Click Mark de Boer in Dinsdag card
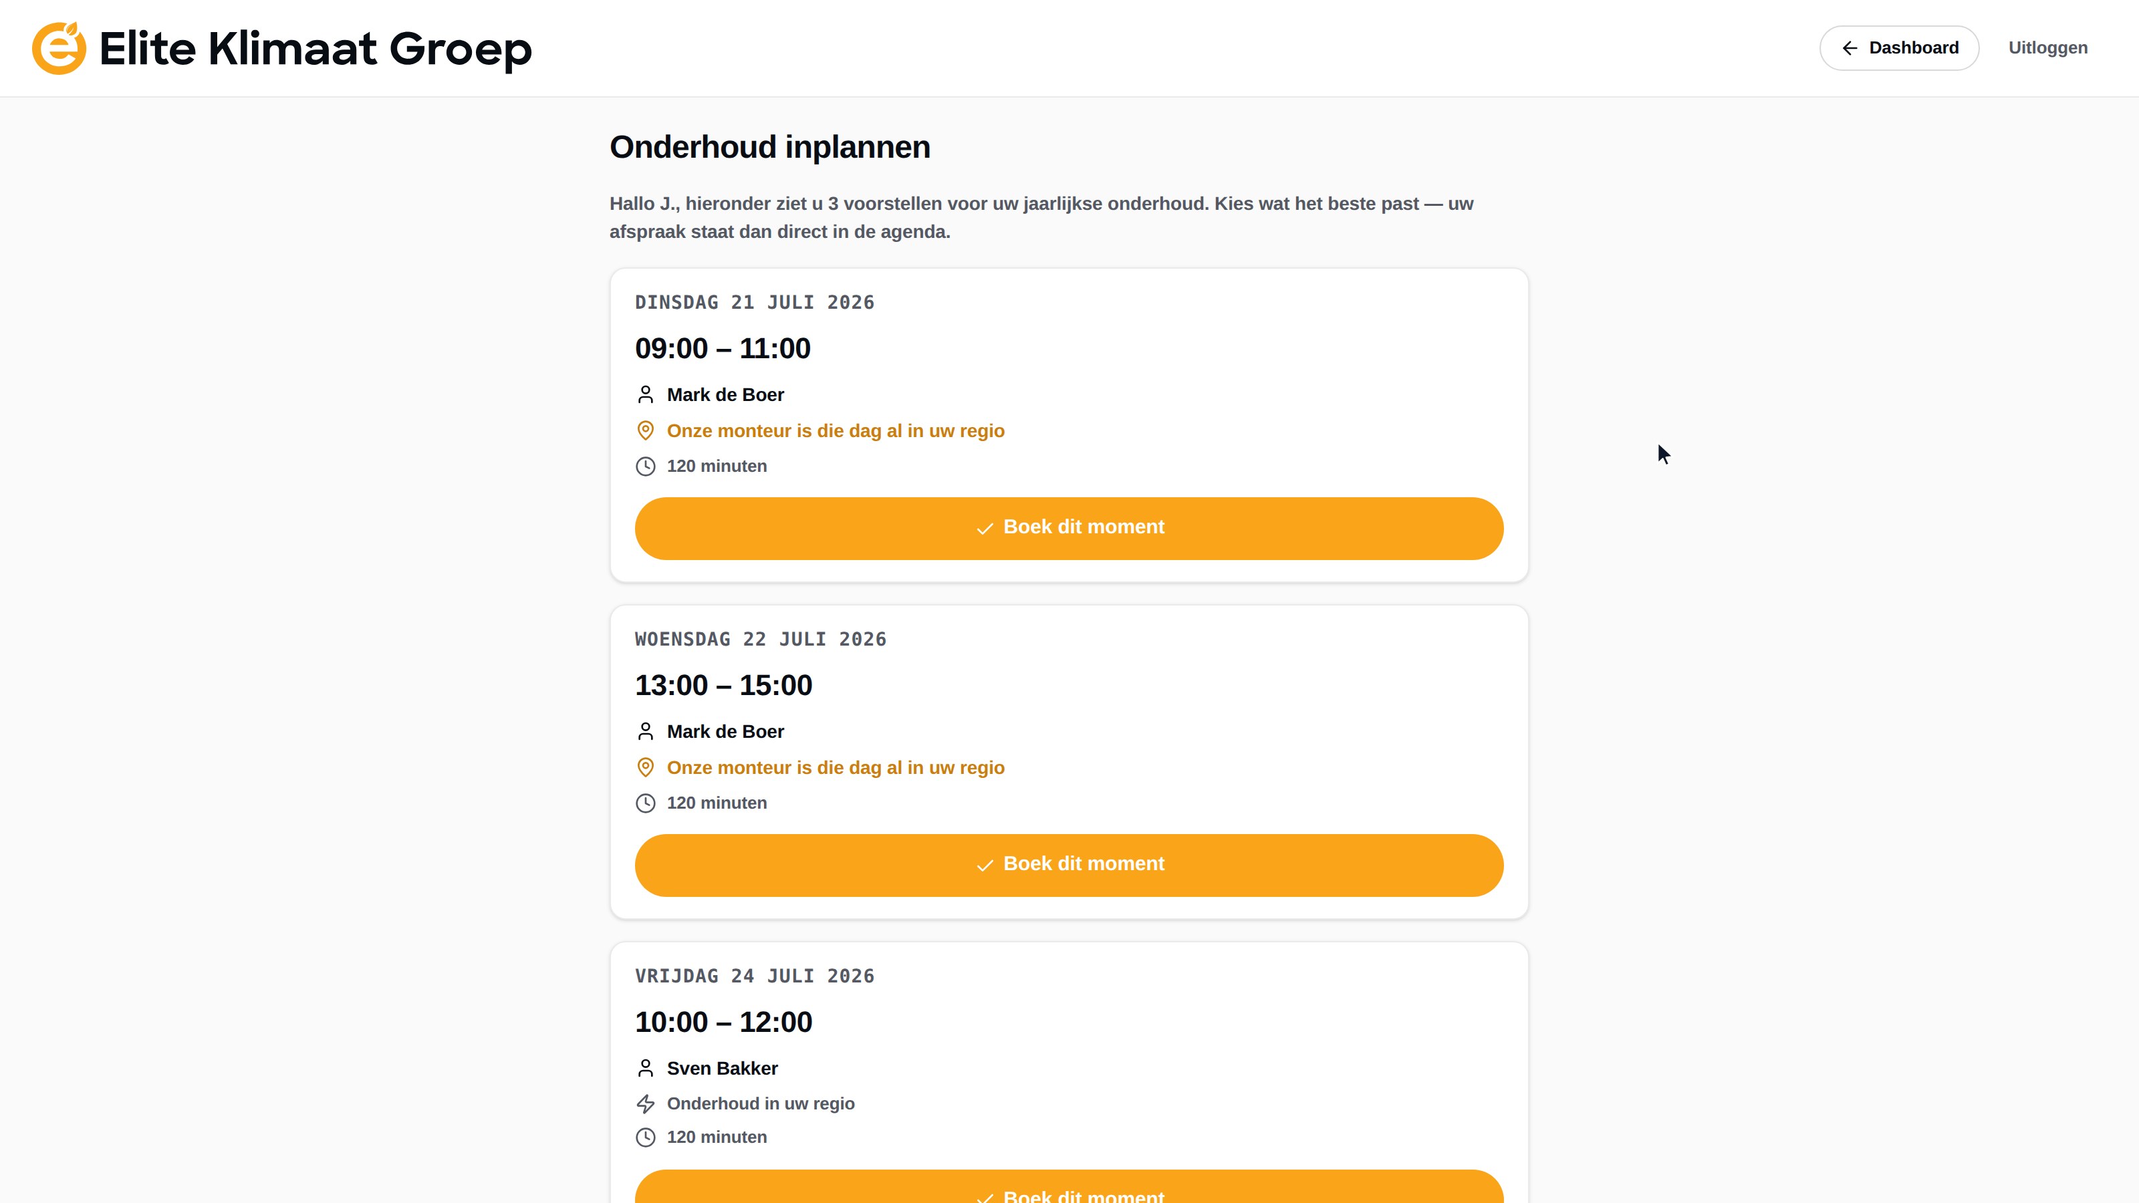 click(x=725, y=395)
